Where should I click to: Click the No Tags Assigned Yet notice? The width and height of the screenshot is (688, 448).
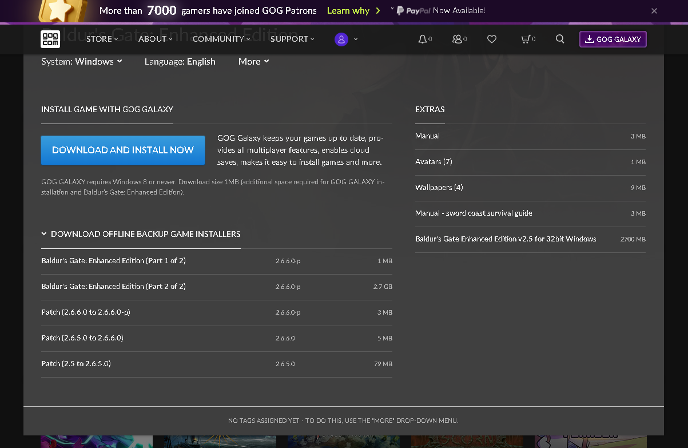[343, 421]
